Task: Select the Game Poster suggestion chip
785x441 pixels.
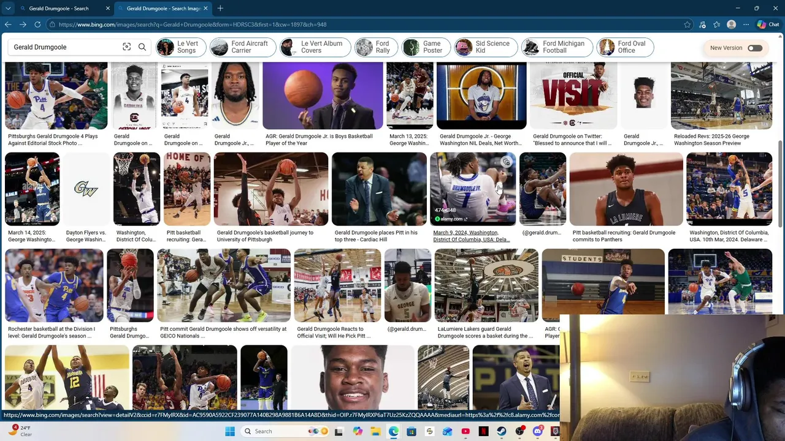Action: pyautogui.click(x=426, y=47)
